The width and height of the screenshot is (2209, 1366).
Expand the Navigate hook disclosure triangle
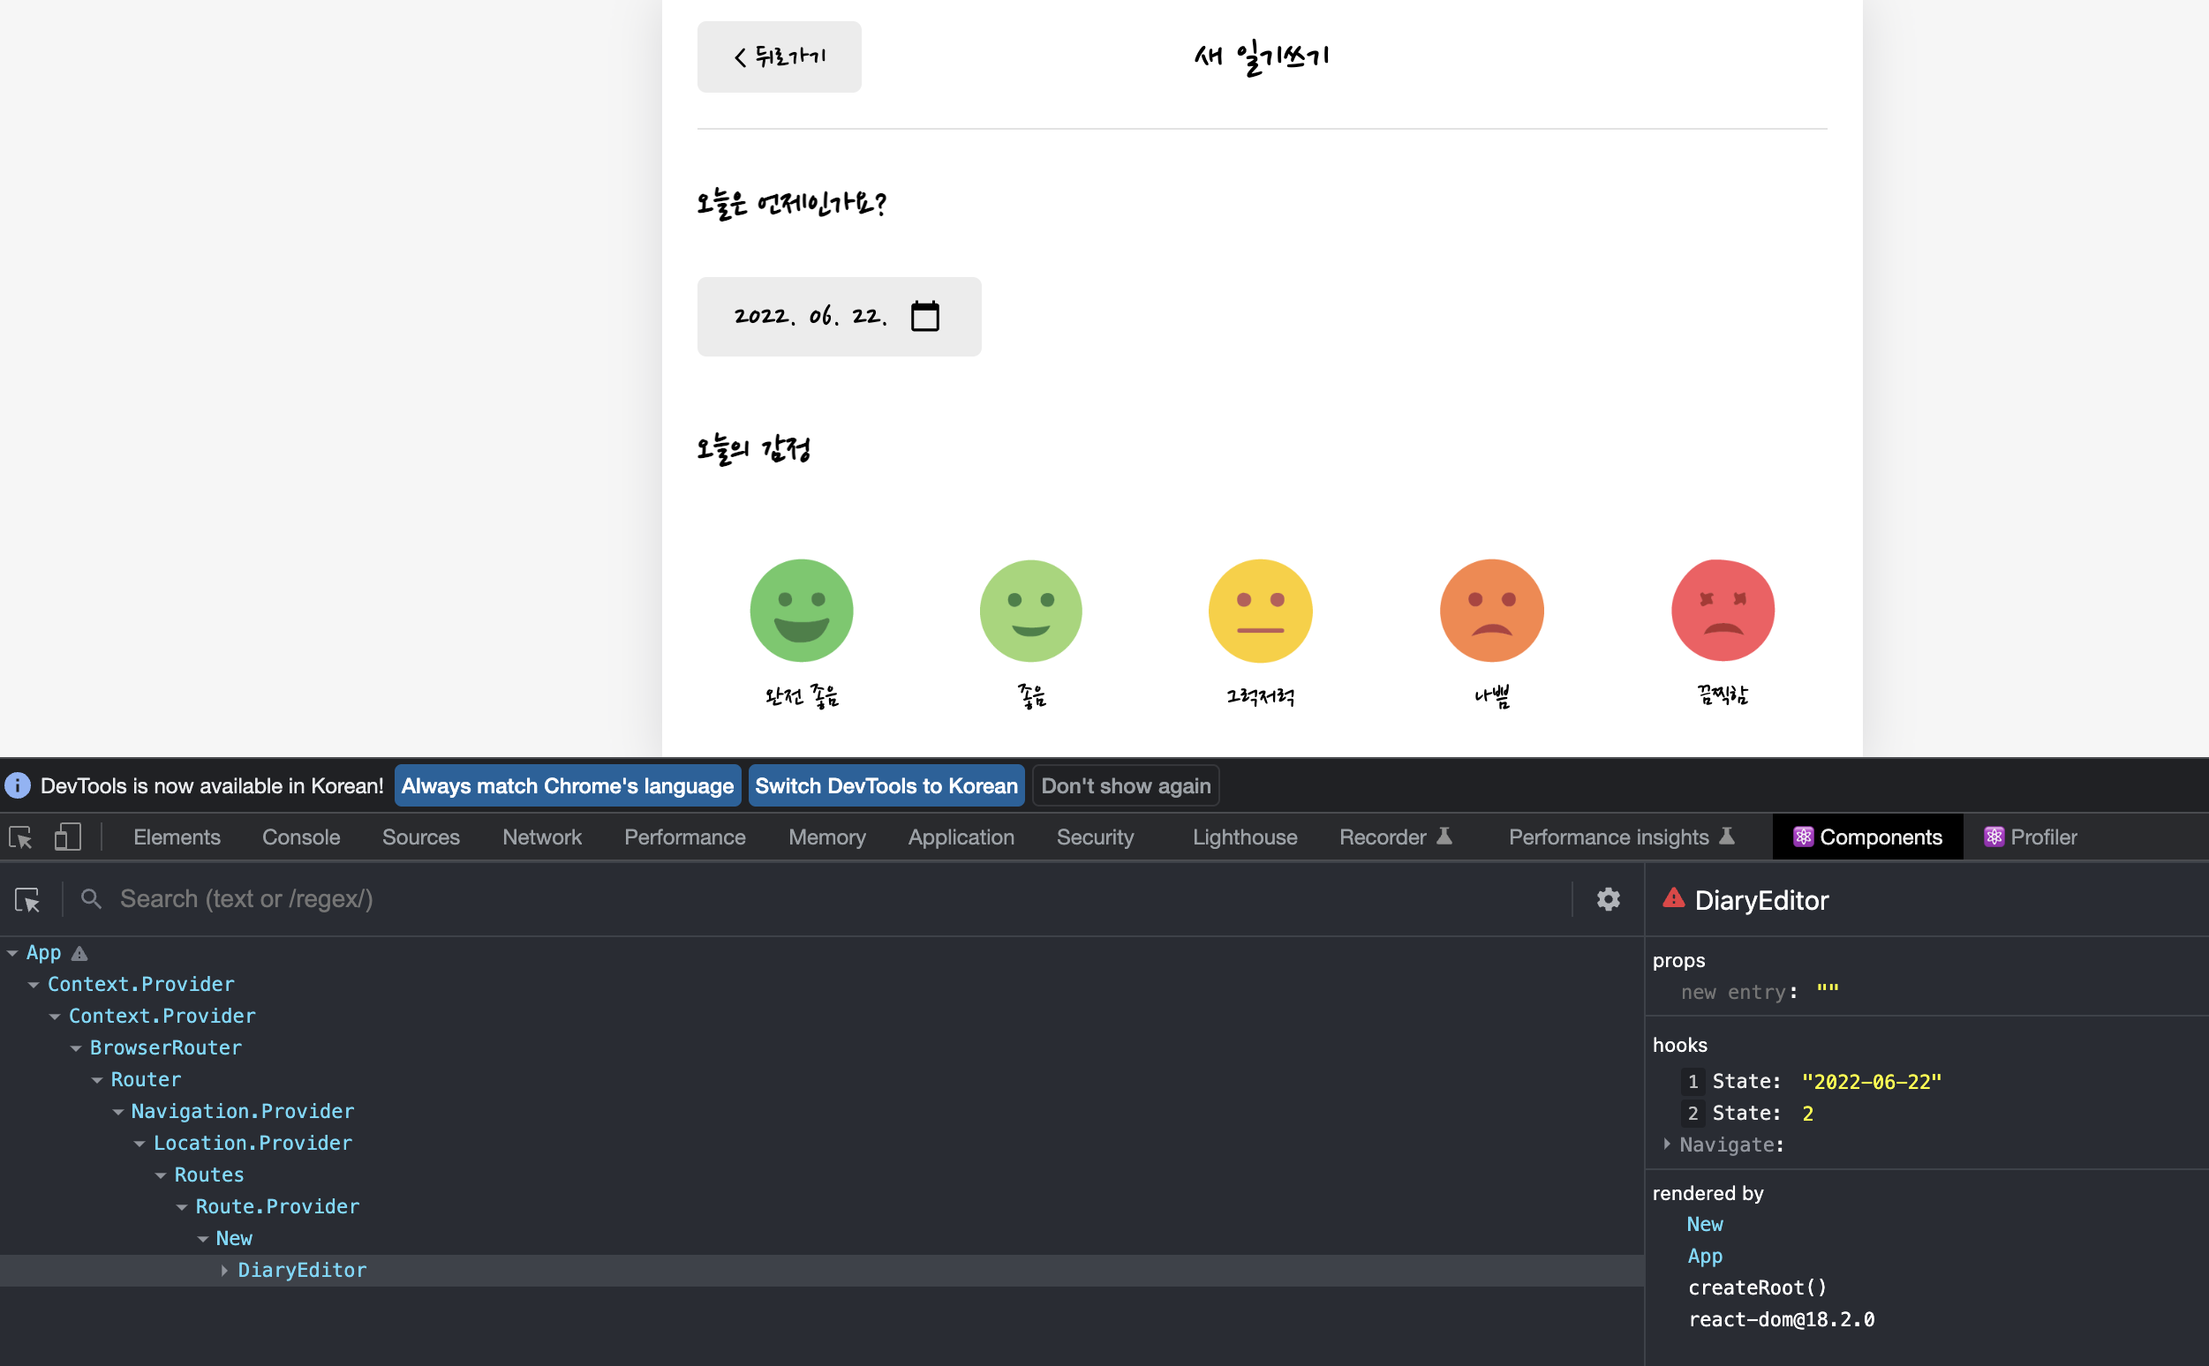point(1667,1145)
